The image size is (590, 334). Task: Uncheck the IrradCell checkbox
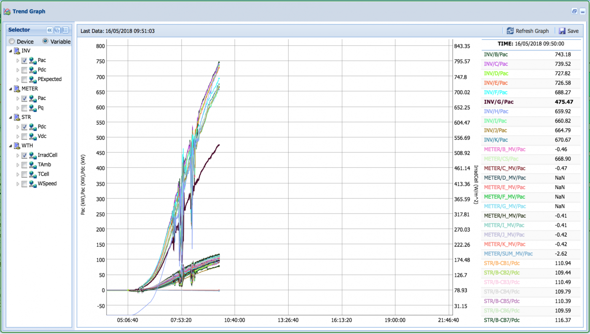[24, 155]
